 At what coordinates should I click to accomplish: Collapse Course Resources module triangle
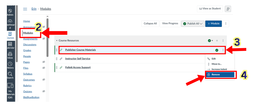[x=57, y=41]
